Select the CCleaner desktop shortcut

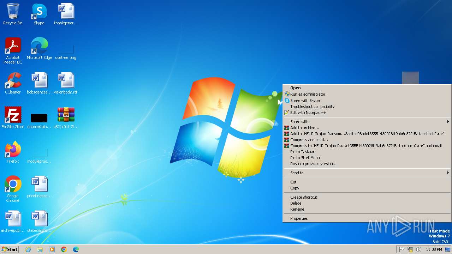[13, 83]
